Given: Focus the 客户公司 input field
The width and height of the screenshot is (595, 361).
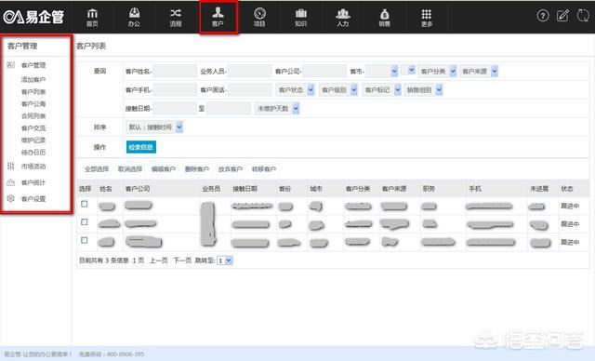Looking at the screenshot, I should tap(324, 71).
